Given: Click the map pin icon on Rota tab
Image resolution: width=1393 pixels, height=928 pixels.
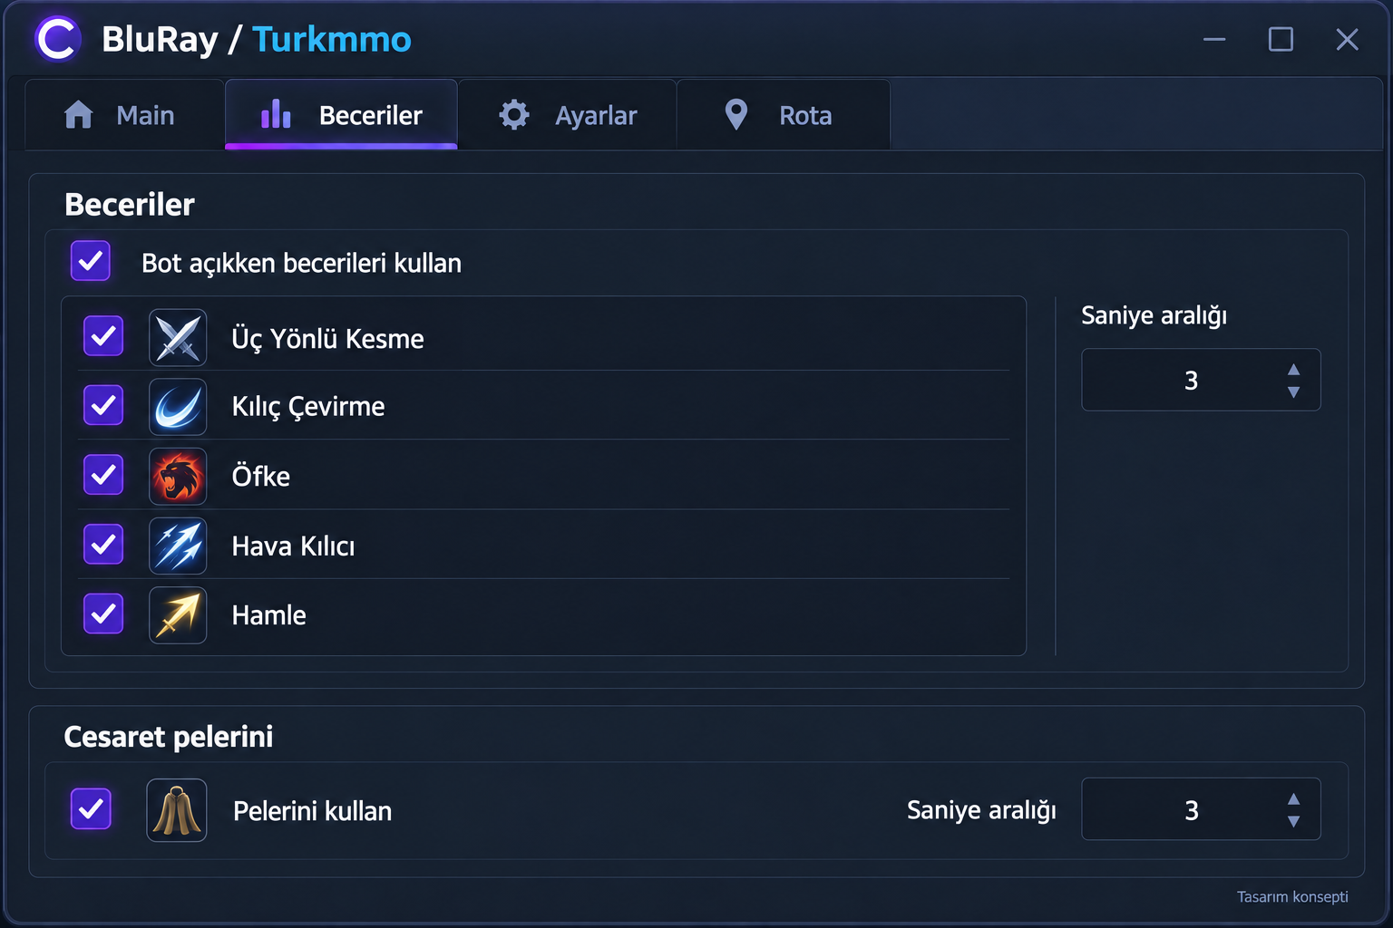Looking at the screenshot, I should click(736, 115).
